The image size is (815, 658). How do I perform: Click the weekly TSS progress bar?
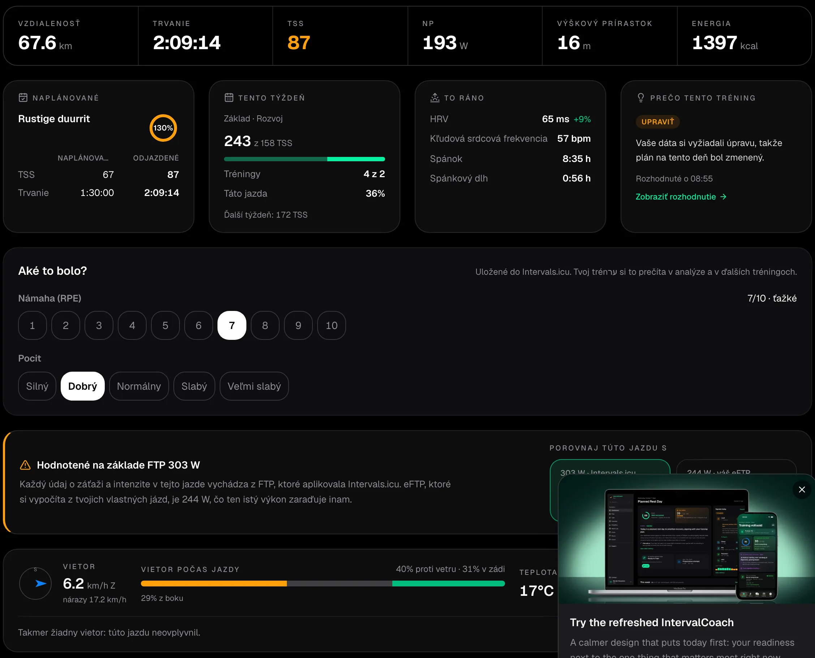pos(305,159)
